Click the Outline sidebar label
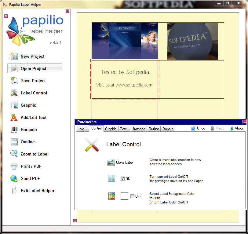The width and height of the screenshot is (248, 234). [28, 142]
